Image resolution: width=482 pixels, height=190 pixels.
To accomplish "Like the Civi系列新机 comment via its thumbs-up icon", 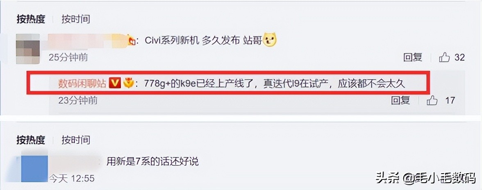I will pyautogui.click(x=444, y=57).
